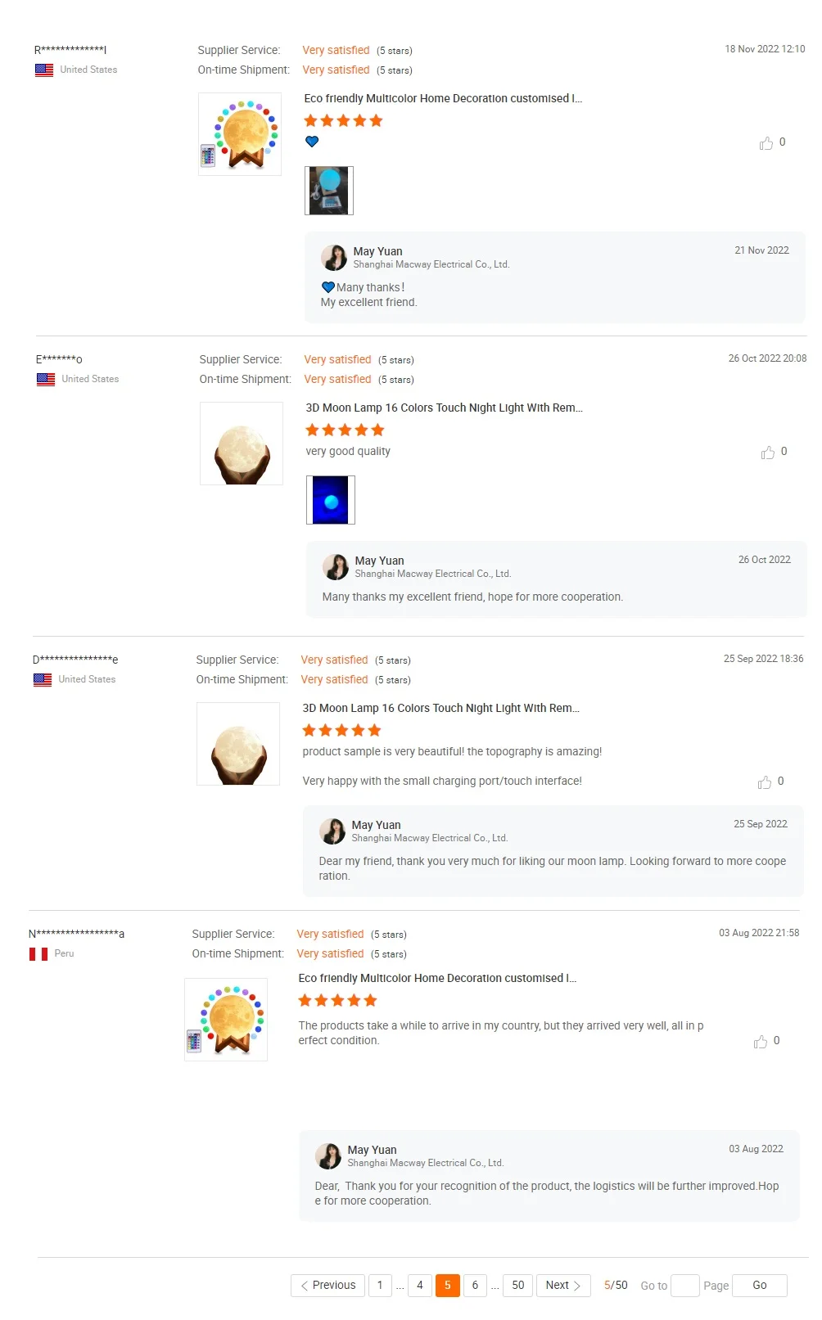Go to the Previous reviews page

327,1286
